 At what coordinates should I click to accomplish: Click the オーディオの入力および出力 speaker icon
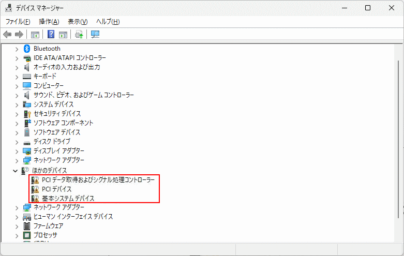26,67
